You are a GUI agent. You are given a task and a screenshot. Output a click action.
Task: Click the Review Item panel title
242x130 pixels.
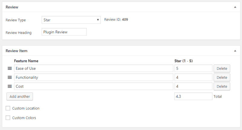coord(17,51)
